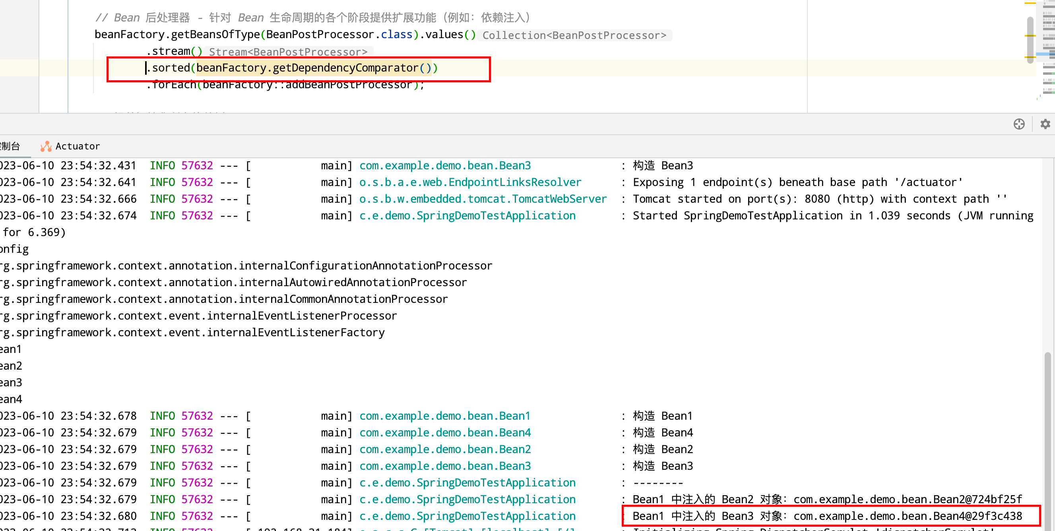The image size is (1055, 531).
Task: Place cursor on the addBeanPostProcessor method reference
Action: (x=349, y=85)
